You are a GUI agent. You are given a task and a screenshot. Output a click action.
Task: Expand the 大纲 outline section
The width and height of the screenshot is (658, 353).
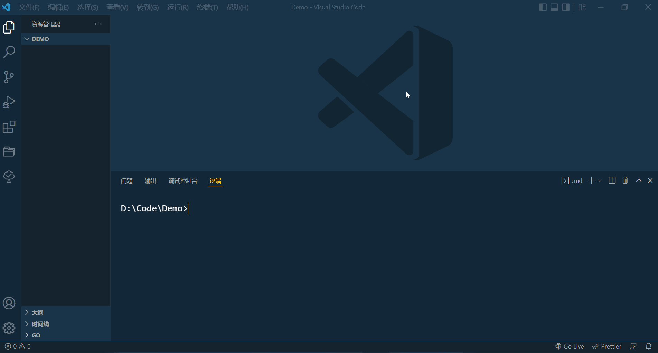[66, 313]
